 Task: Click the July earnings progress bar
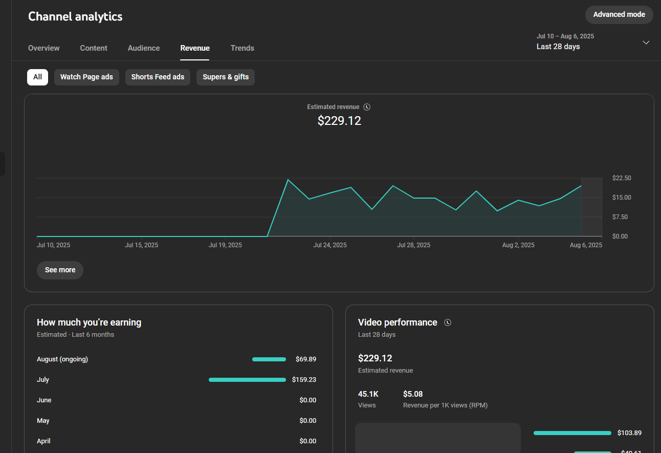pyautogui.click(x=247, y=380)
